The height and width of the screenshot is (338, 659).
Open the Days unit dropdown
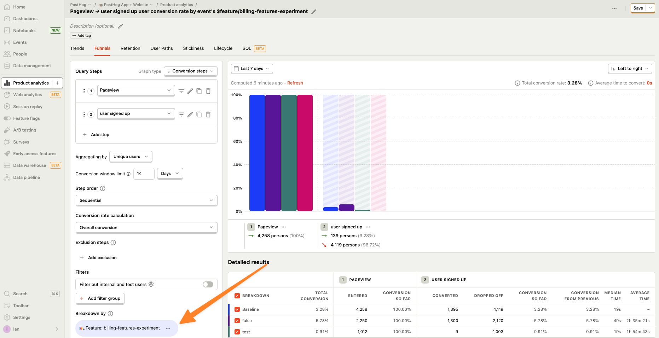170,174
